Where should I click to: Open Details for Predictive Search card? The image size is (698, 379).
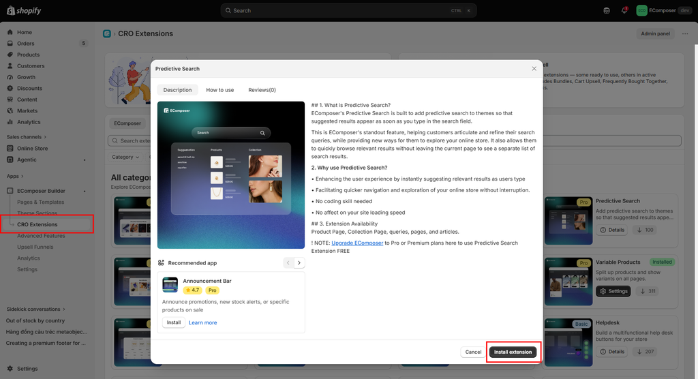612,230
